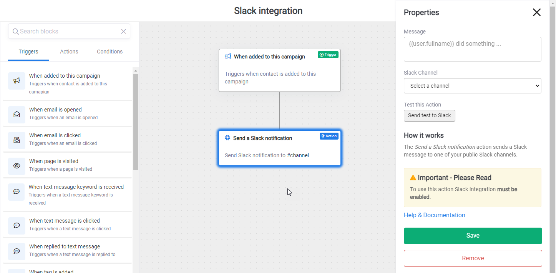Click the SMS icon for 'When replied to text message'
The width and height of the screenshot is (556, 273).
[17, 251]
